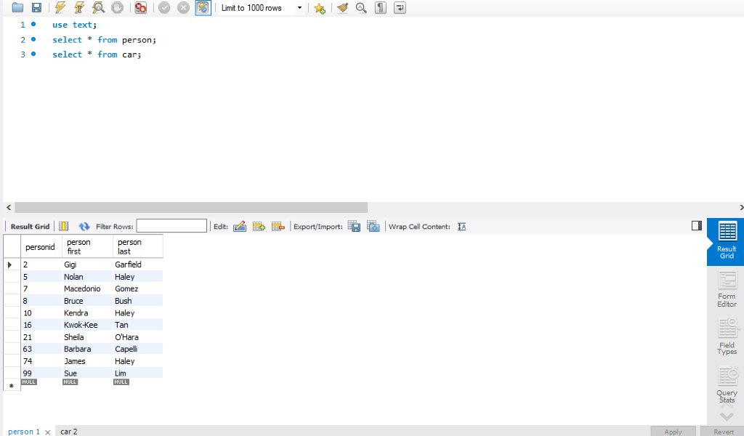Execute statement under cursor lightning icon
Screen dimensions: 744x436
(x=79, y=7)
